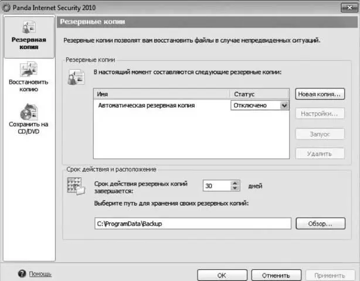
Task: Click the Настройки... button
Action: coord(320,114)
